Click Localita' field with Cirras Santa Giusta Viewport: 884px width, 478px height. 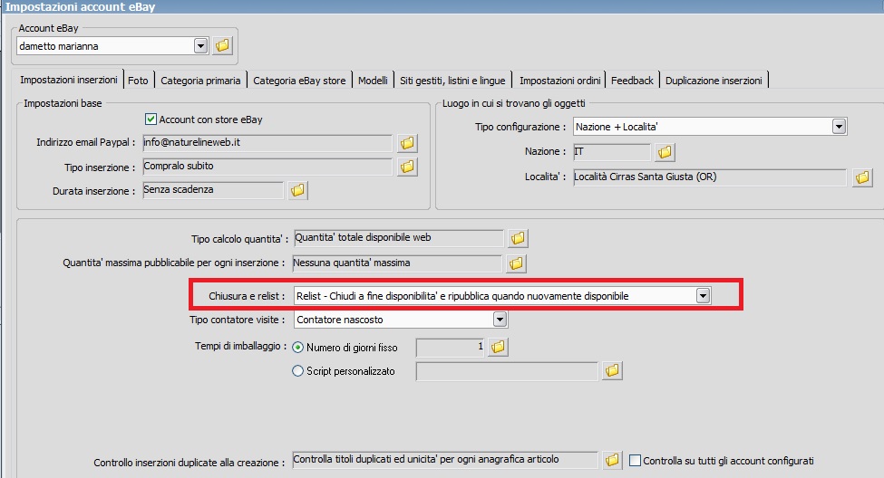pos(710,177)
